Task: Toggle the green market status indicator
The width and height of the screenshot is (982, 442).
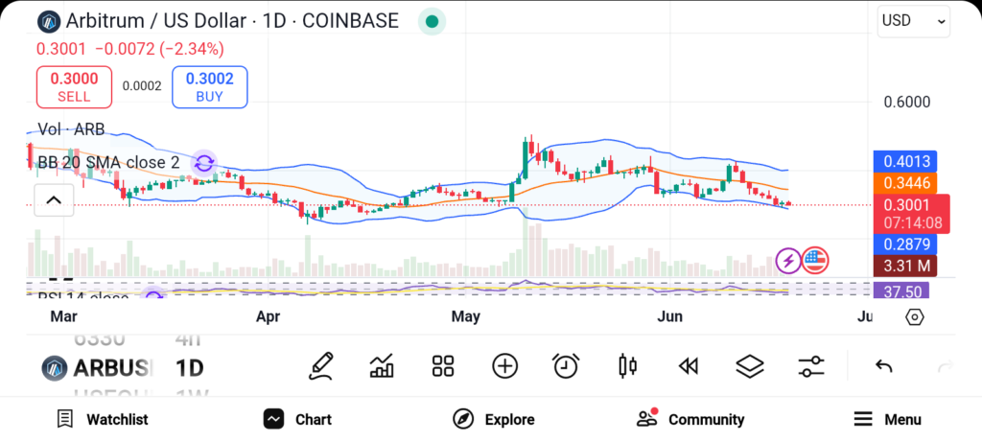Action: click(x=432, y=21)
